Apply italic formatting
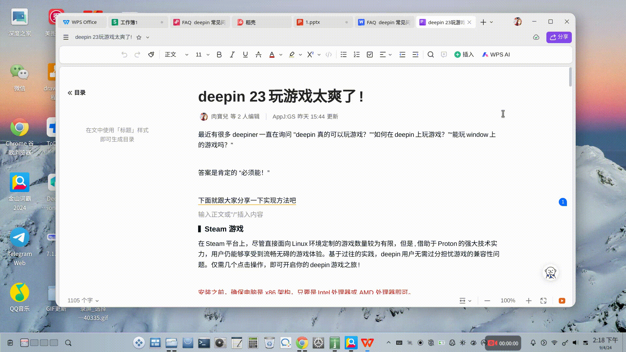The width and height of the screenshot is (626, 352). (x=232, y=55)
